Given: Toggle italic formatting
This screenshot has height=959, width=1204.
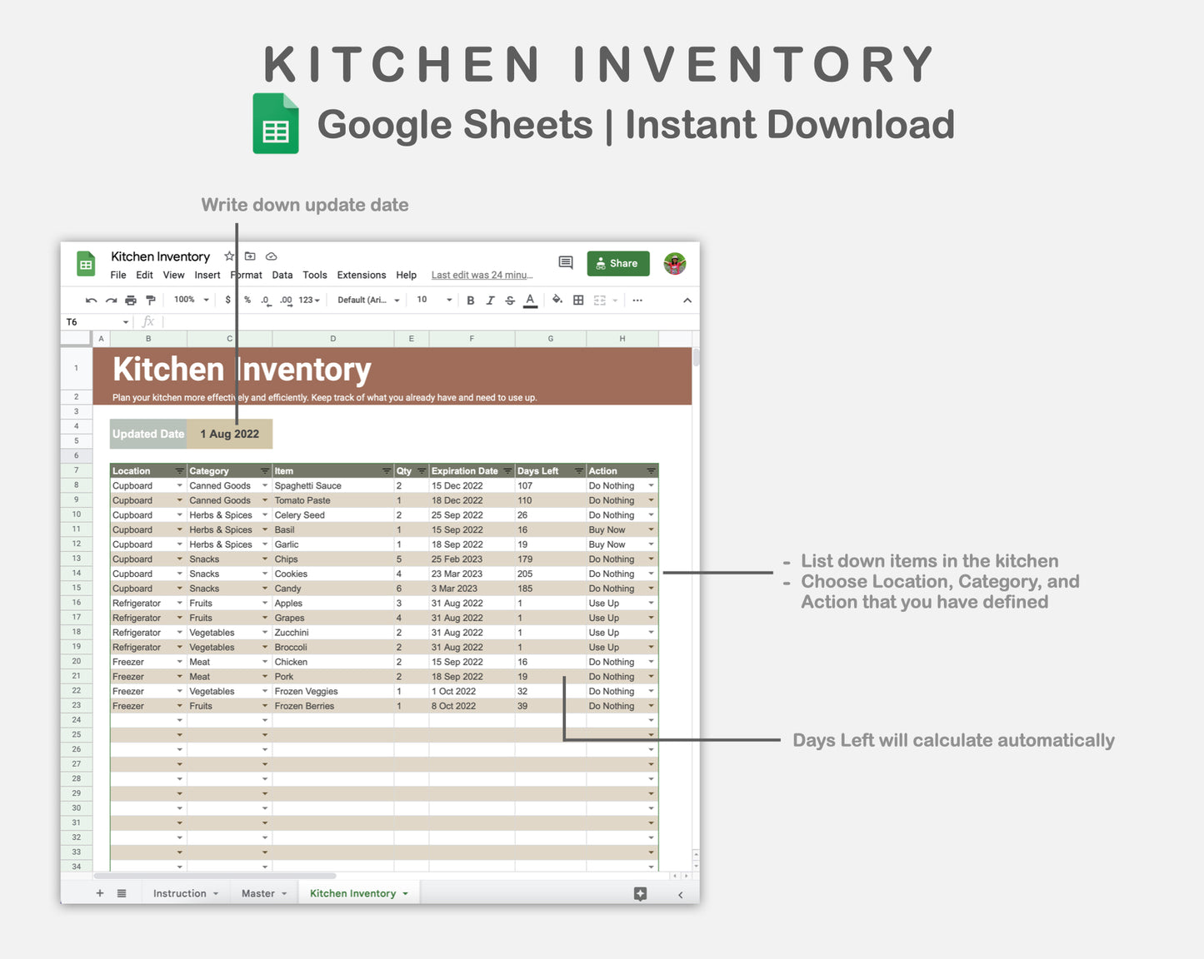Looking at the screenshot, I should [489, 300].
